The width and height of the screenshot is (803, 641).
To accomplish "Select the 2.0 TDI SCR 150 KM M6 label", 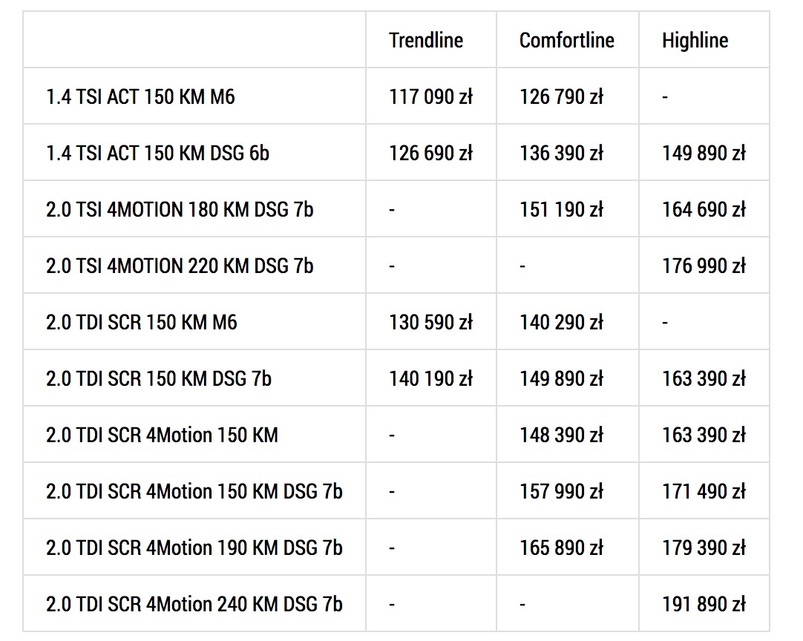I will (x=142, y=322).
